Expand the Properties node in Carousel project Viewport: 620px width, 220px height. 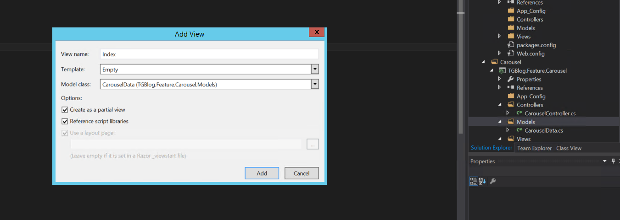pyautogui.click(x=500, y=79)
